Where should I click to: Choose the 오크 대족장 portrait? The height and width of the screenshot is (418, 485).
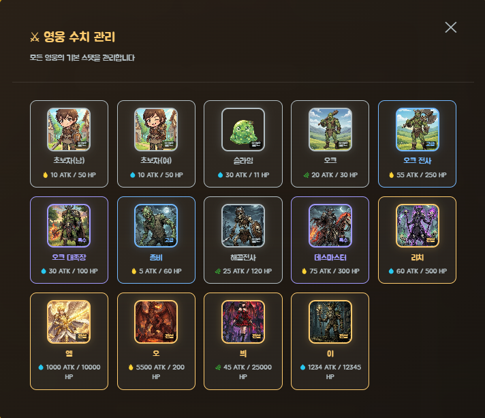[x=69, y=226]
